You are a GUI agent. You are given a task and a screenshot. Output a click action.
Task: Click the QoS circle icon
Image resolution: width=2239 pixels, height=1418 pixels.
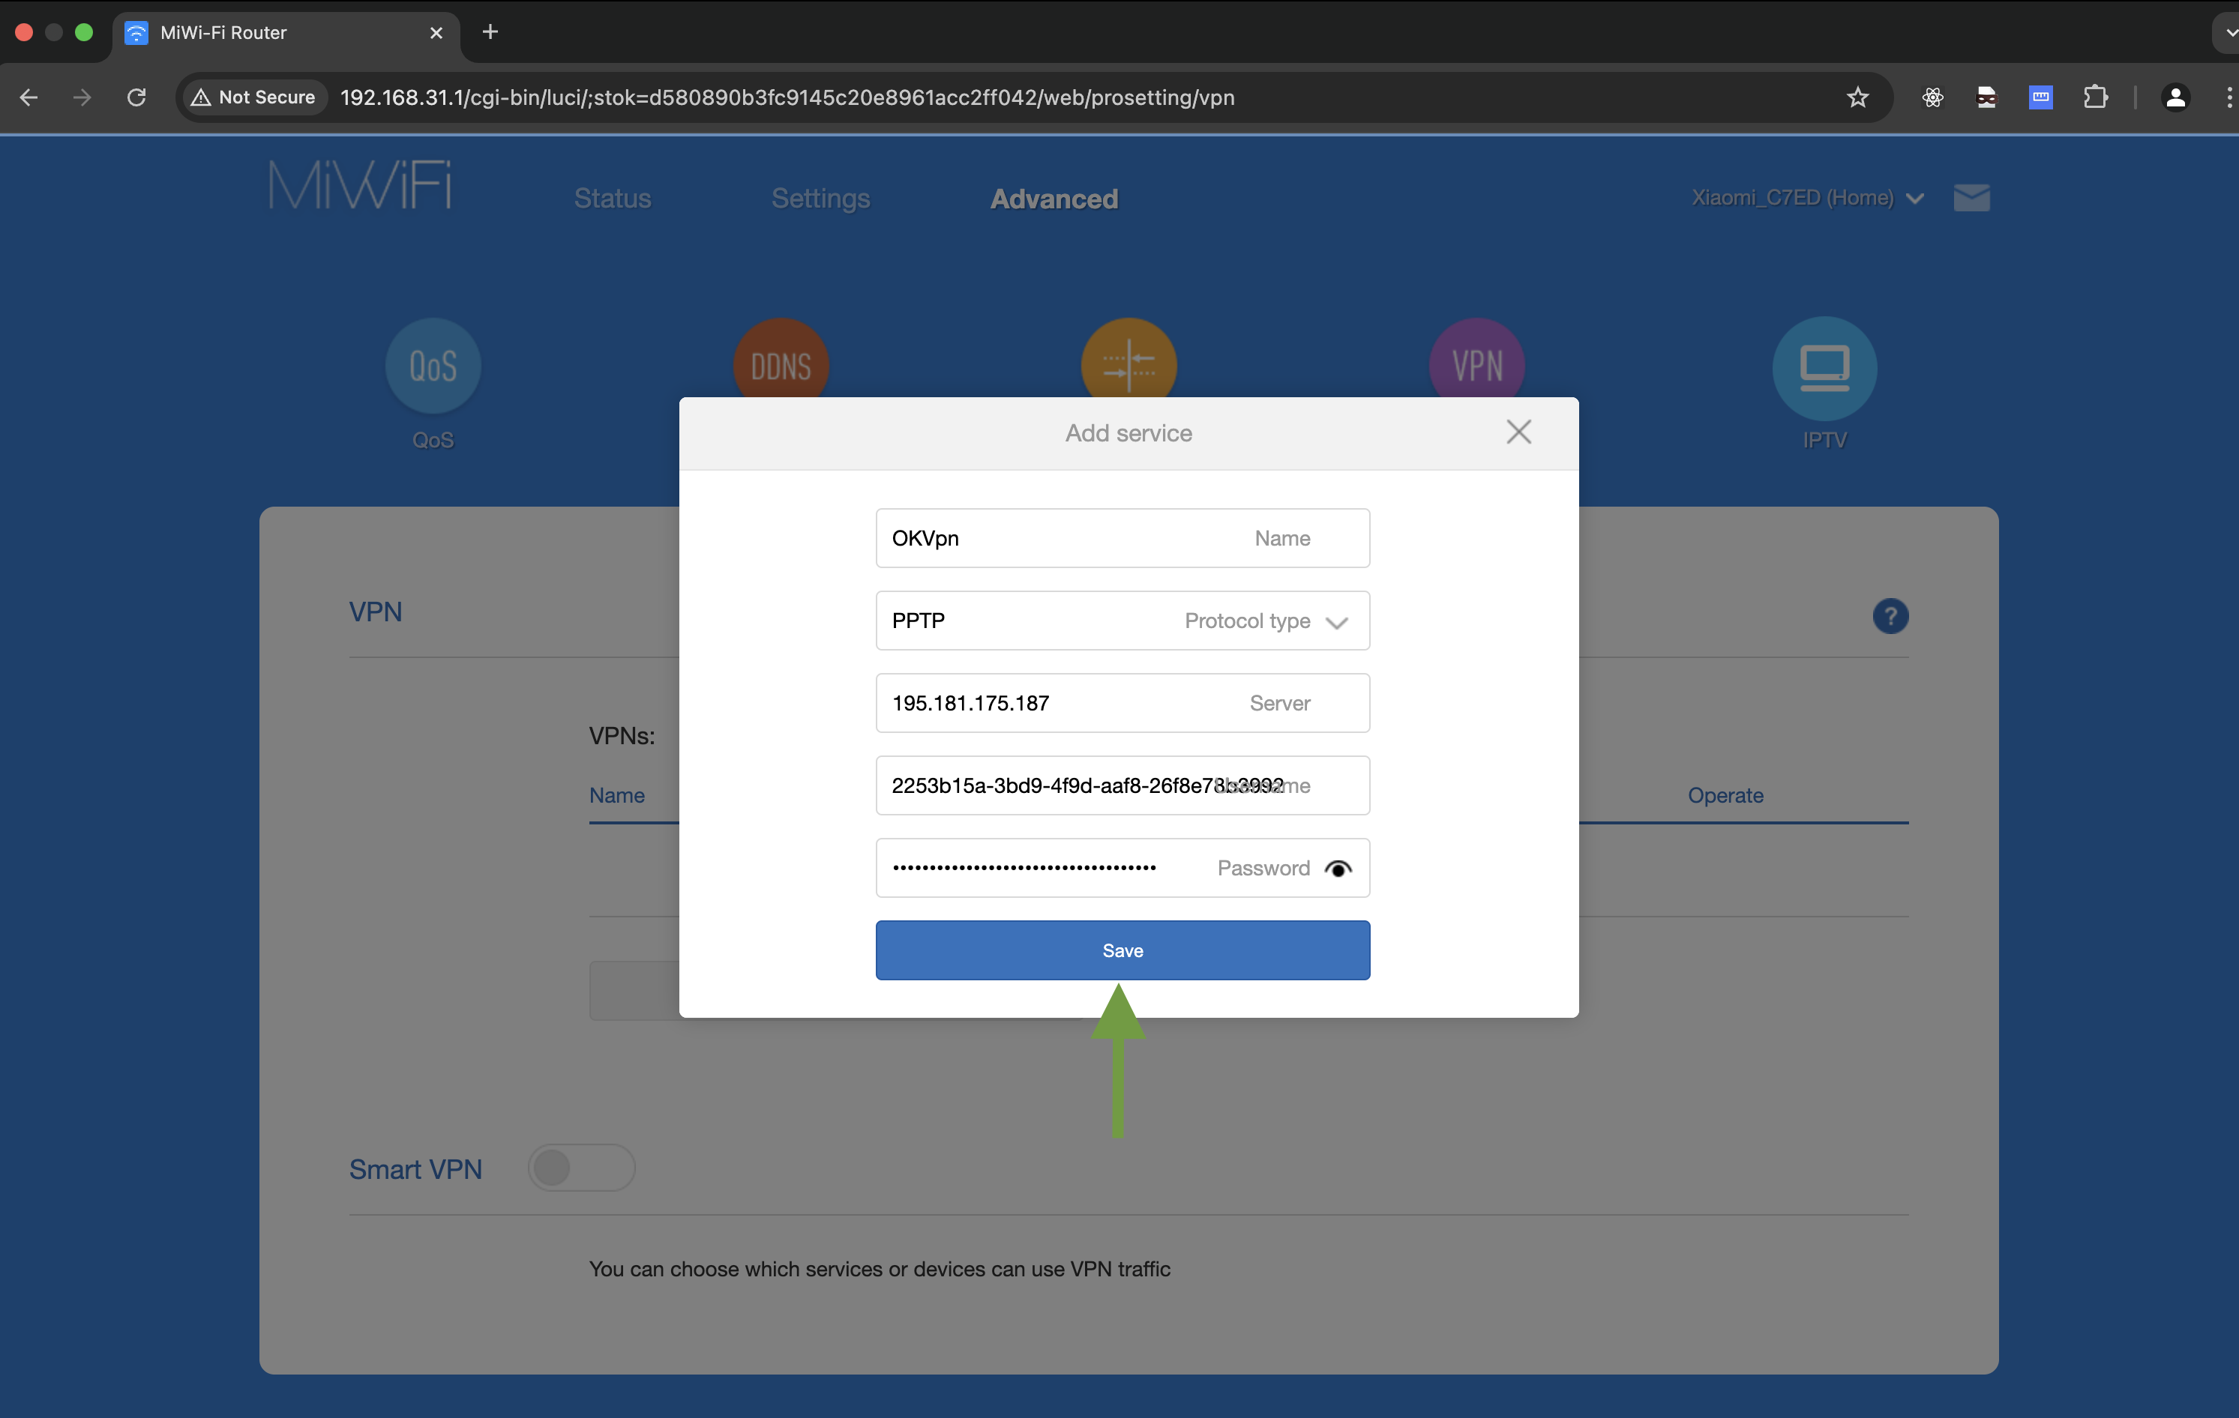pos(433,366)
